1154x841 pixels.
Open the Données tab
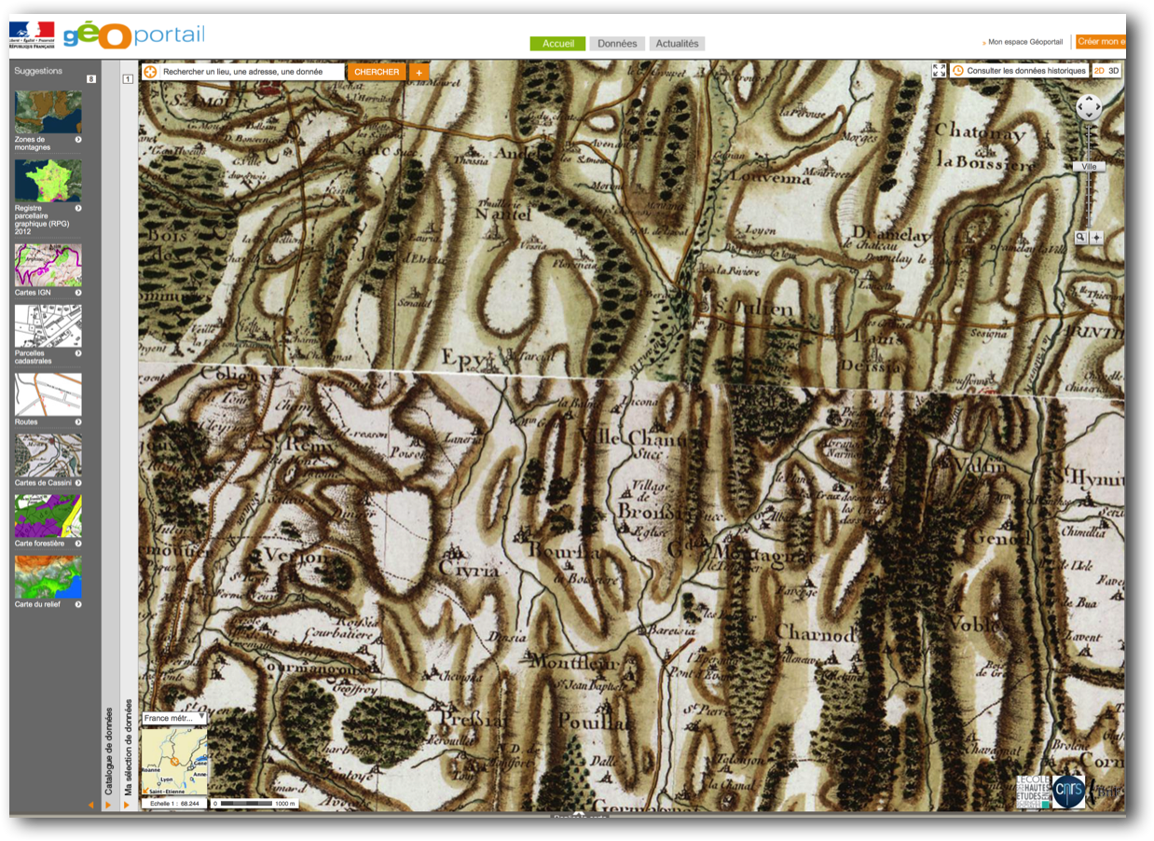pyautogui.click(x=617, y=44)
